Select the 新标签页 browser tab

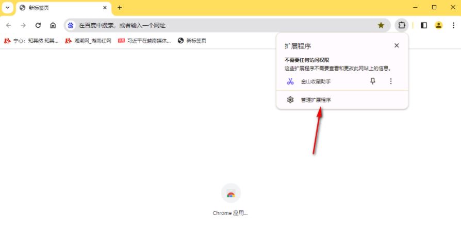coord(64,8)
